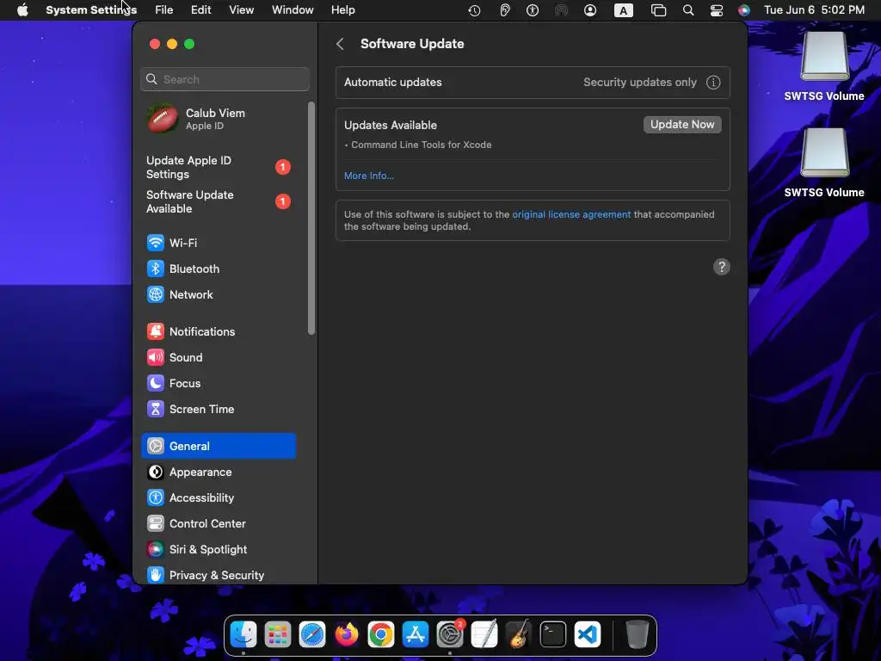The width and height of the screenshot is (881, 661).
Task: Open Network settings in sidebar
Action: pos(218,294)
